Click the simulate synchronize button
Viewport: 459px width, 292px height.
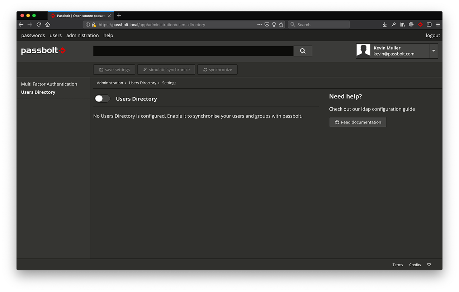166,69
